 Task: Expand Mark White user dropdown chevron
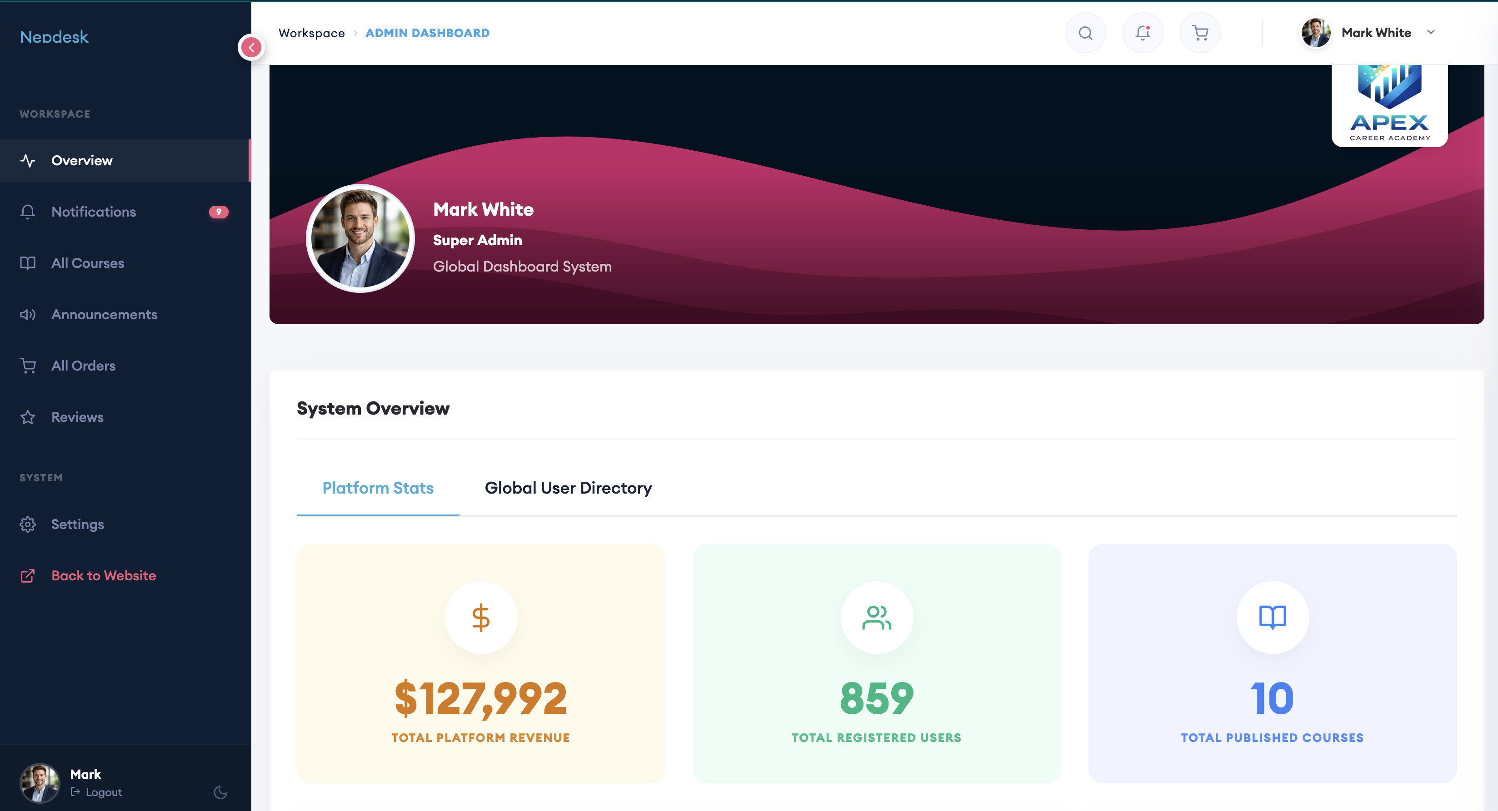click(1431, 33)
